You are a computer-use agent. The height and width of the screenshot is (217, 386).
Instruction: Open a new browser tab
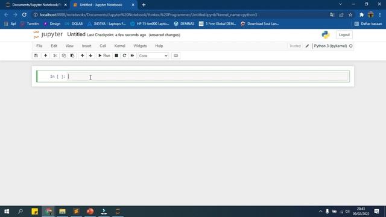[x=144, y=5]
